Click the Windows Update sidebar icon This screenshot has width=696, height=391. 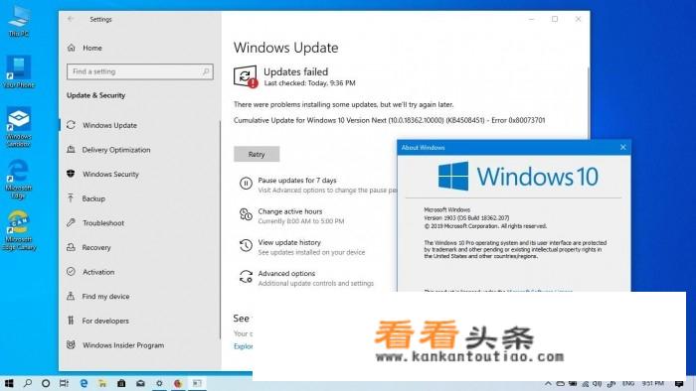tap(71, 125)
